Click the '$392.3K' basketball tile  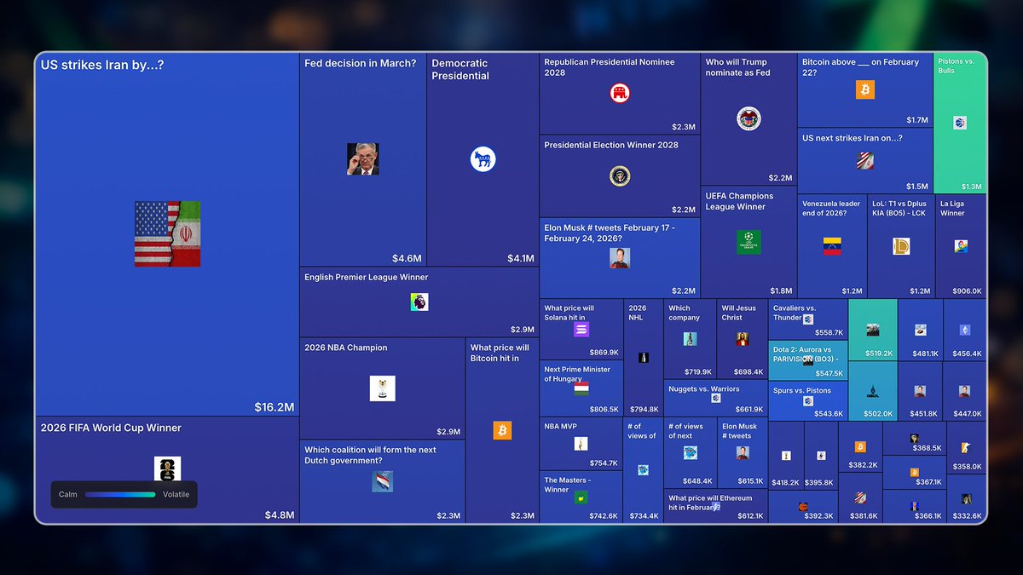[x=803, y=507]
